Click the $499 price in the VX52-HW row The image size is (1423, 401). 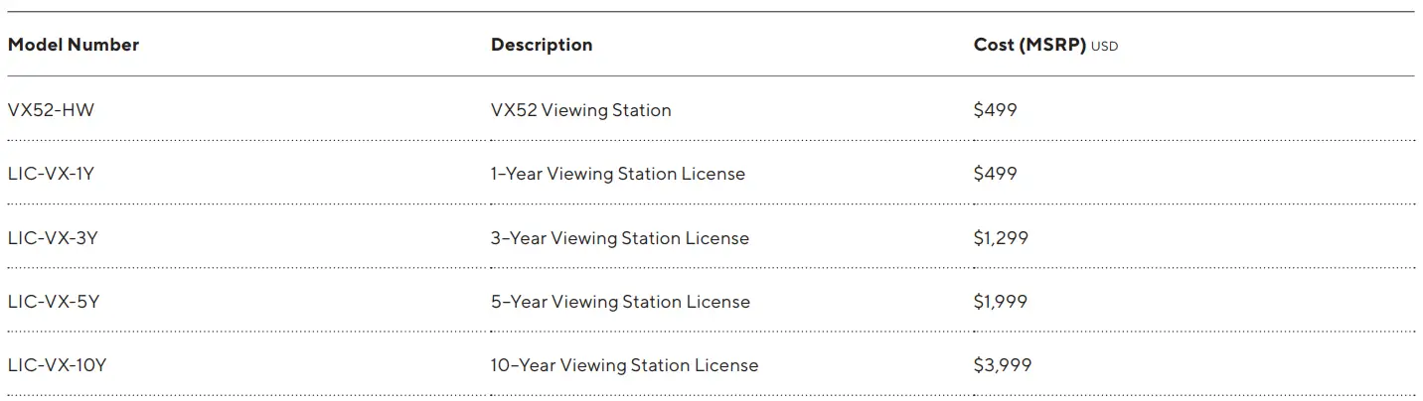pos(996,110)
